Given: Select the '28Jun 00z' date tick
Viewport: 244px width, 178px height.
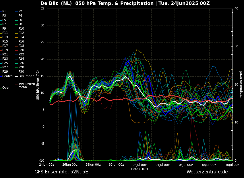Looking at the screenshot, I should (x=93, y=165).
